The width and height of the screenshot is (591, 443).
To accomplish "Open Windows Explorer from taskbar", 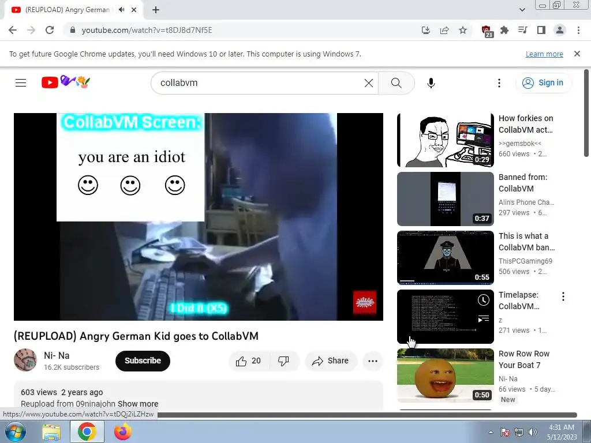I will (x=51, y=432).
